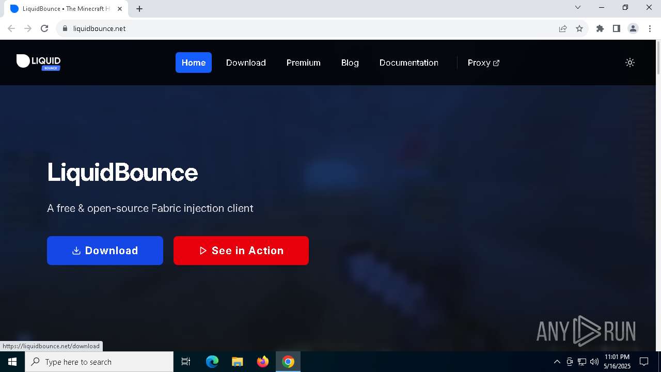Open the volume control speaker icon
The image size is (661, 372).
coord(594,362)
